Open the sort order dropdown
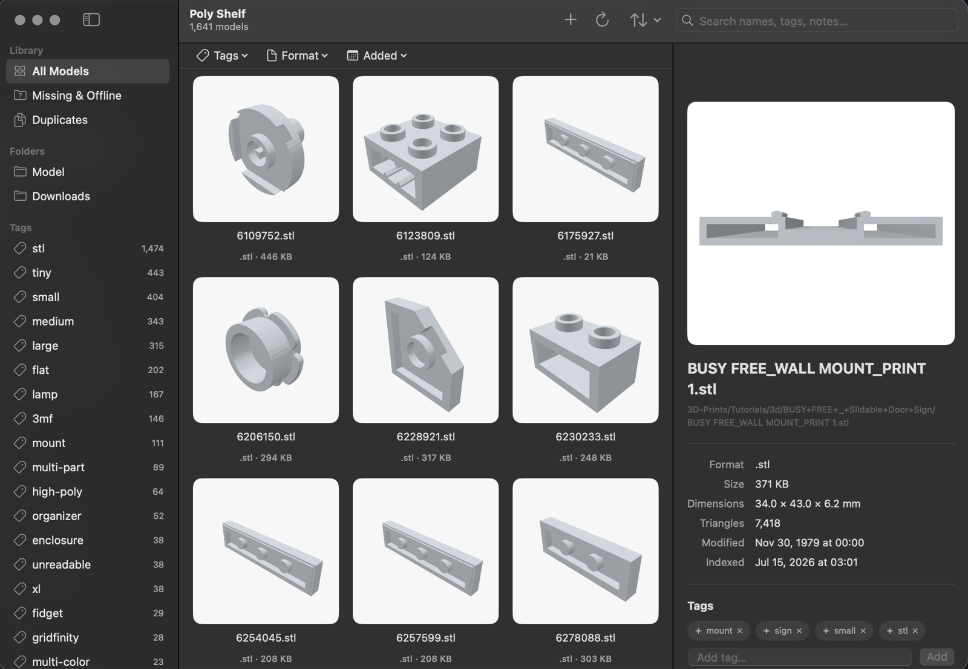Image resolution: width=968 pixels, height=669 pixels. (645, 20)
